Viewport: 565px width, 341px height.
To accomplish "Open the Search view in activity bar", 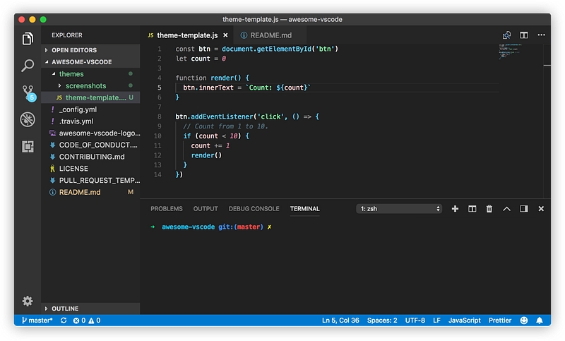I will point(28,66).
